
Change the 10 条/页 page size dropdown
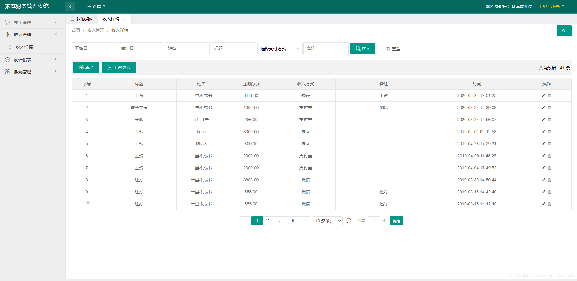click(328, 221)
